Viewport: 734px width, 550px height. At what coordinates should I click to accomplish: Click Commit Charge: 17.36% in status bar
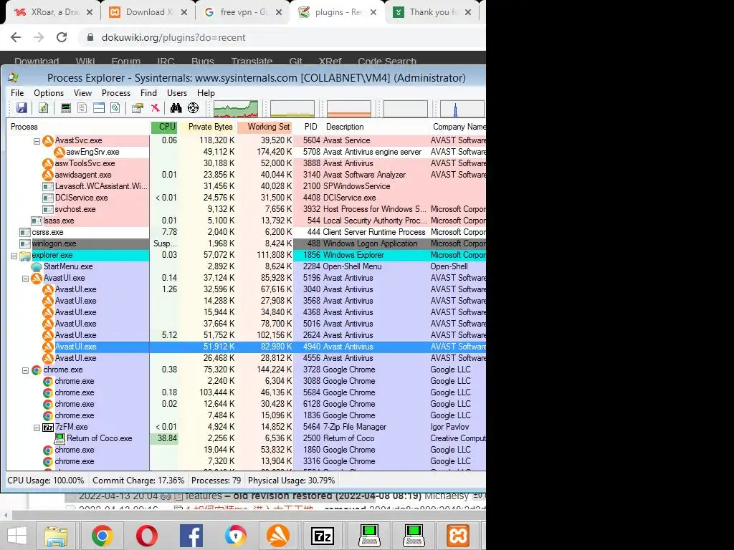point(138,481)
